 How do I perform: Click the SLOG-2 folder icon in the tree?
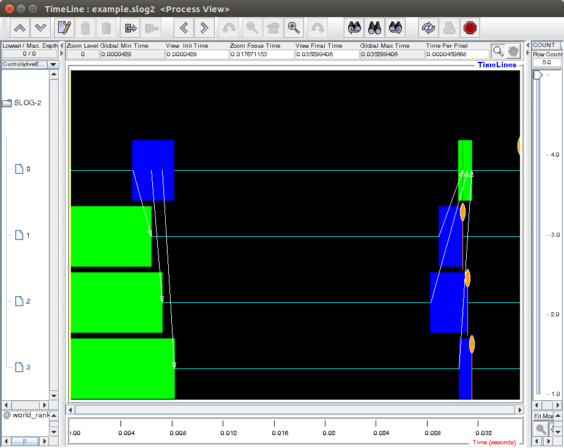point(7,103)
